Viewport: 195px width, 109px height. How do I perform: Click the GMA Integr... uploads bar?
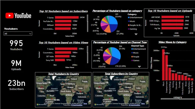point(173,21)
